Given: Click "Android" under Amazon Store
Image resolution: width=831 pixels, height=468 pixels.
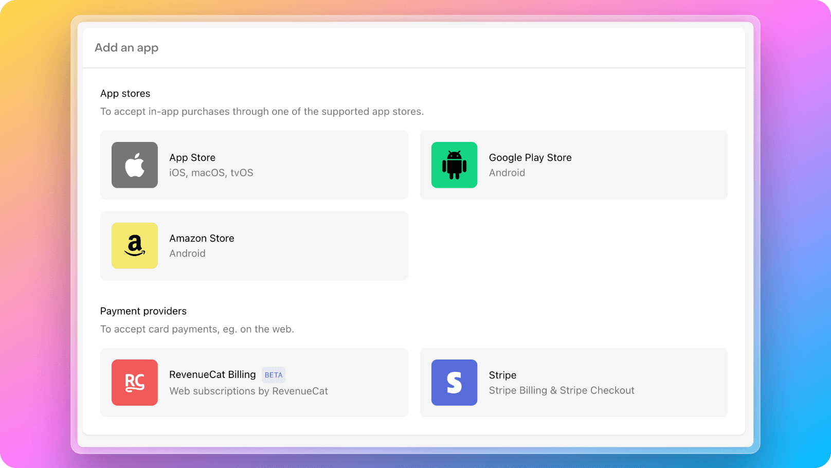Looking at the screenshot, I should (188, 254).
